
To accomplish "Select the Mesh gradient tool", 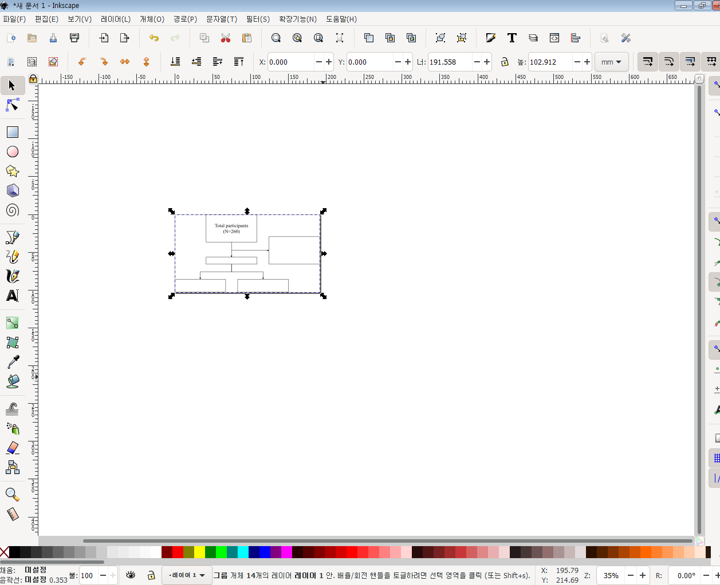I will (x=12, y=343).
